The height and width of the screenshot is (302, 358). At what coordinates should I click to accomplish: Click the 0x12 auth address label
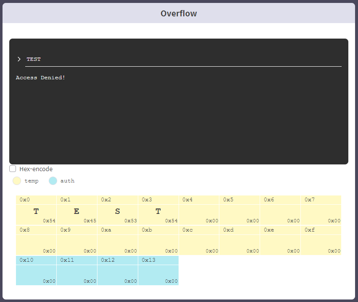point(108,260)
